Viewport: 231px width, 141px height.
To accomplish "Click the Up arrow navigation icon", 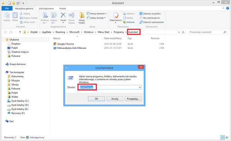I will (20, 32).
